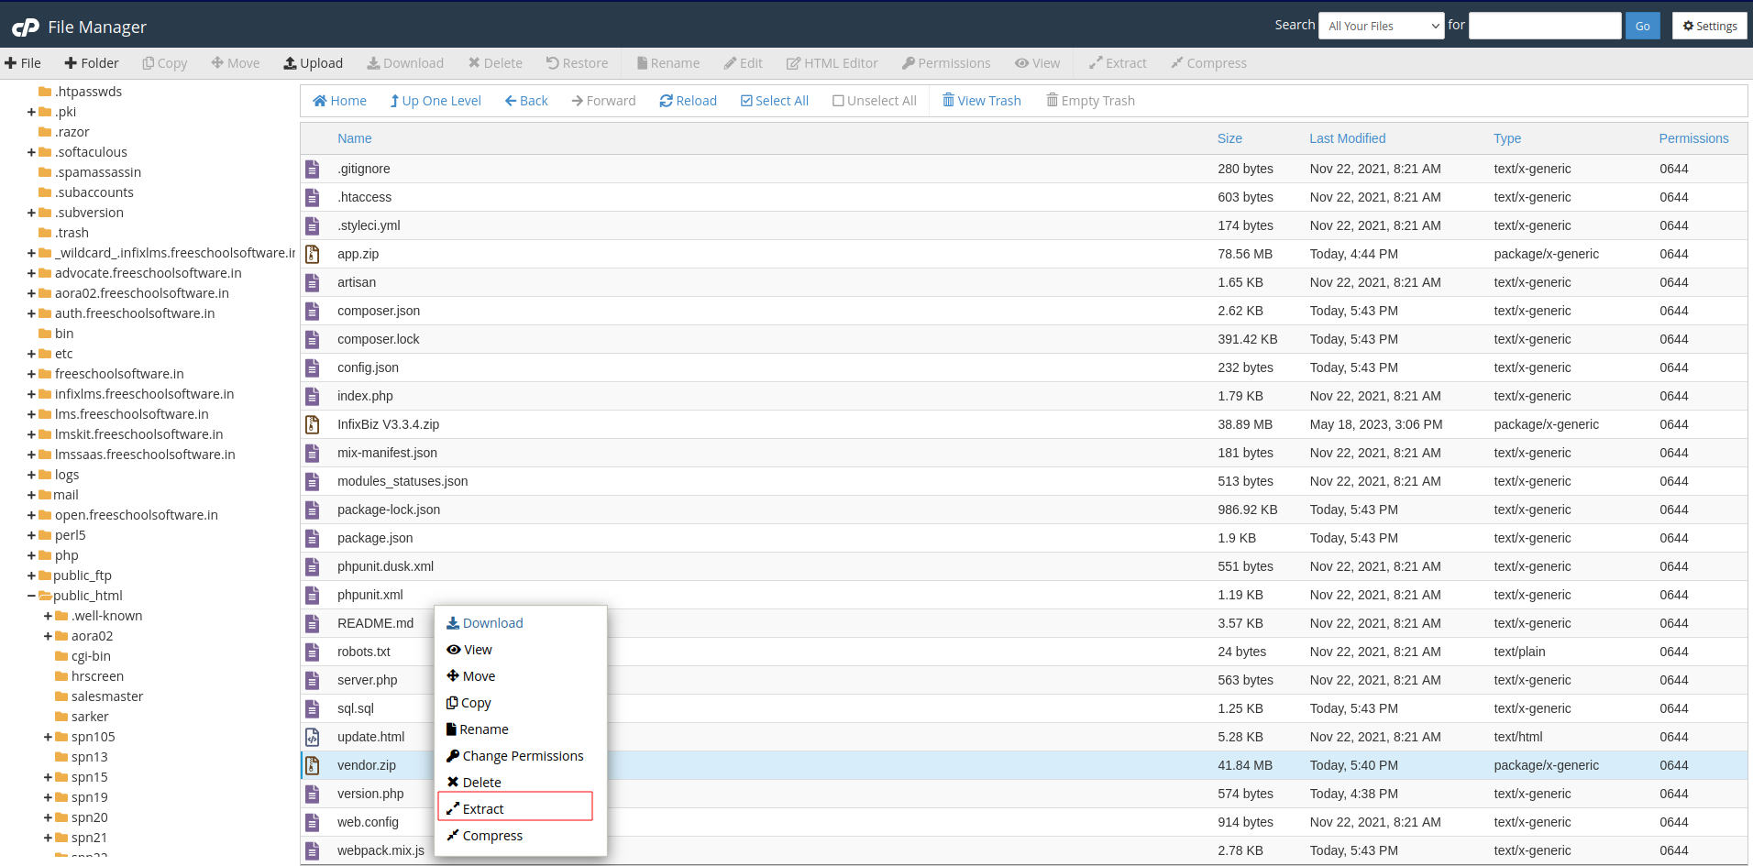Click the update.html file icon
1753x866 pixels.
point(313,737)
